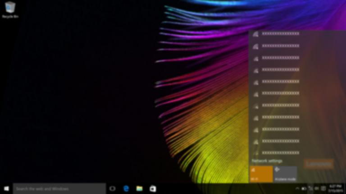Show hidden tray icons with the chevron

pyautogui.click(x=297, y=189)
